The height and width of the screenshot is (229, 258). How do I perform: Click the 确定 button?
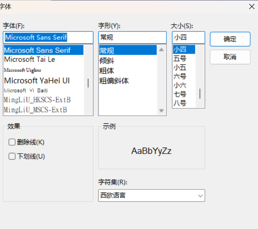click(230, 39)
